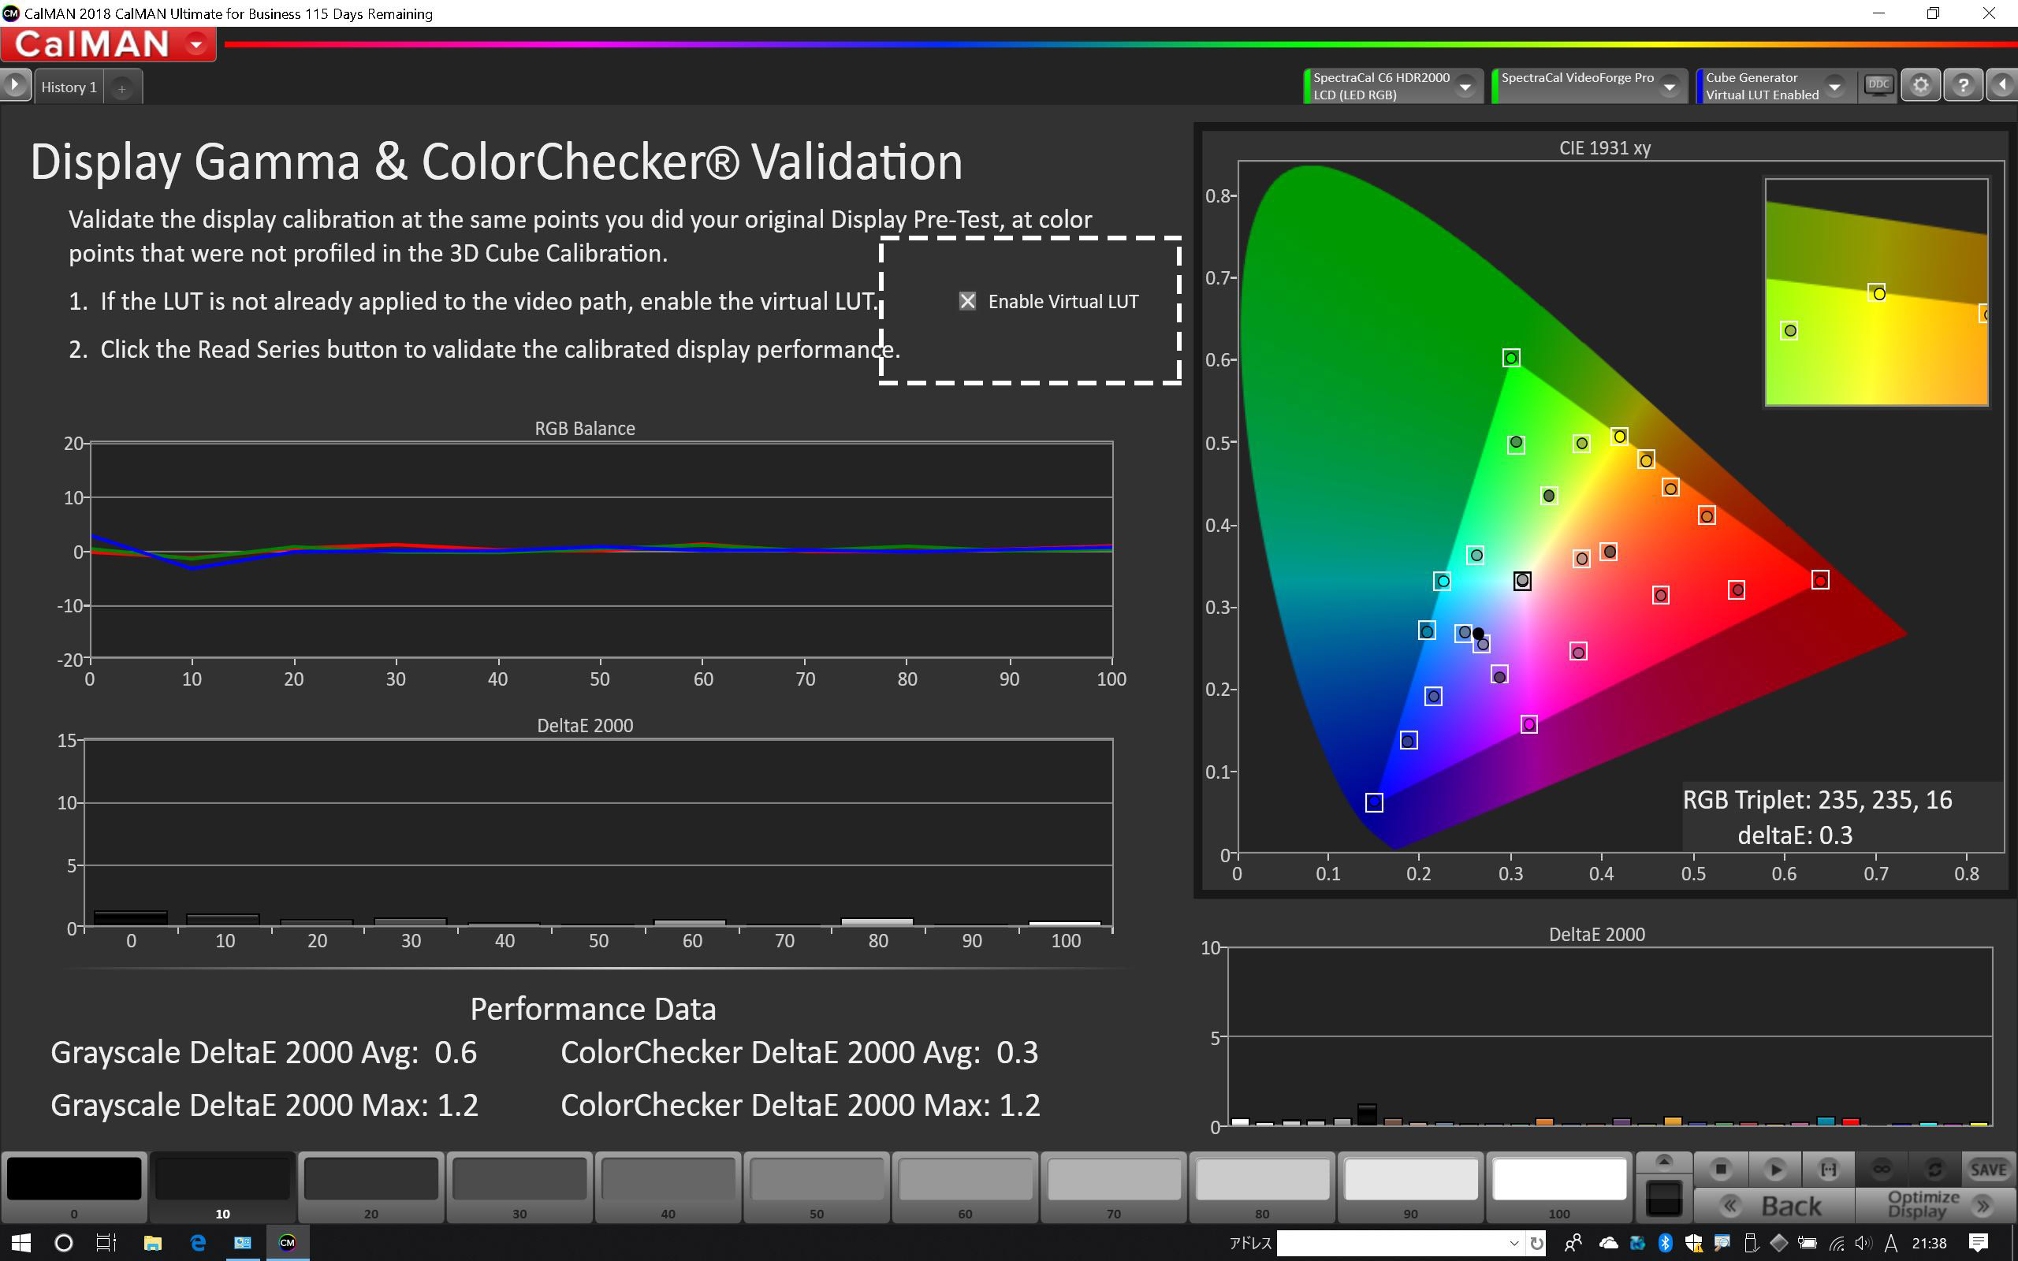This screenshot has width=2018, height=1261.
Task: Advance to Optimize Display step
Action: (1936, 1206)
